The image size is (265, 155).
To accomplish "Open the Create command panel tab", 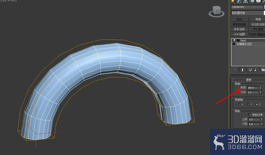I will 233,1.
